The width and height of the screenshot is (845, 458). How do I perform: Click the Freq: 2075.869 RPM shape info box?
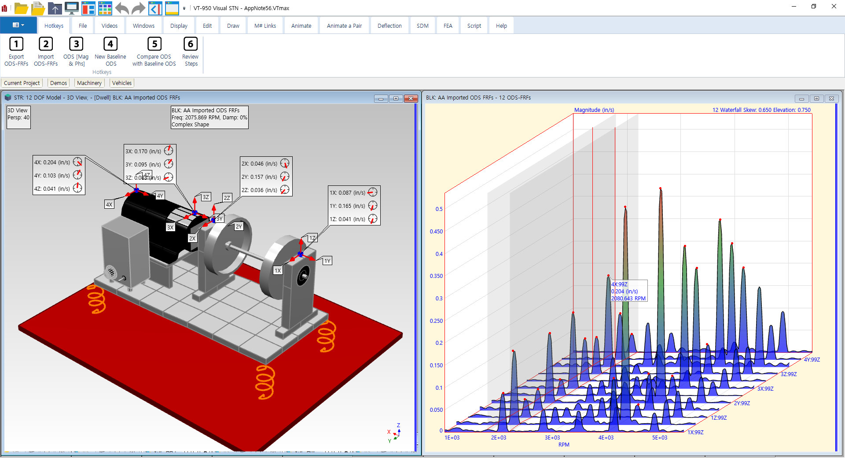[x=209, y=117]
